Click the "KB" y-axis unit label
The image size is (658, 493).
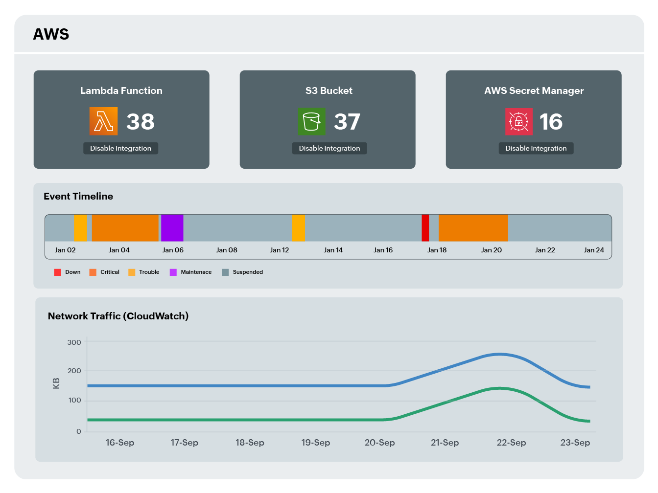coord(56,383)
